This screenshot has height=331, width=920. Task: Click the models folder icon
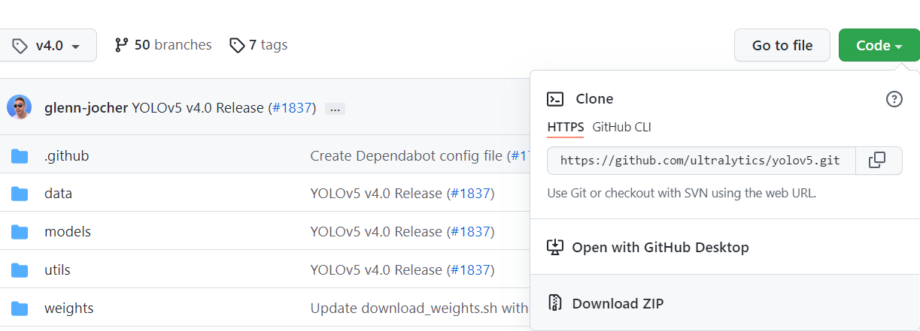click(20, 232)
